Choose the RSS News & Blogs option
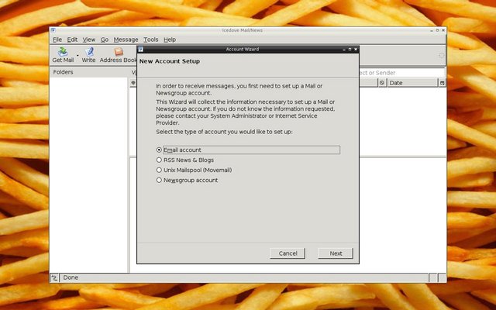496x310 pixels. coord(160,160)
